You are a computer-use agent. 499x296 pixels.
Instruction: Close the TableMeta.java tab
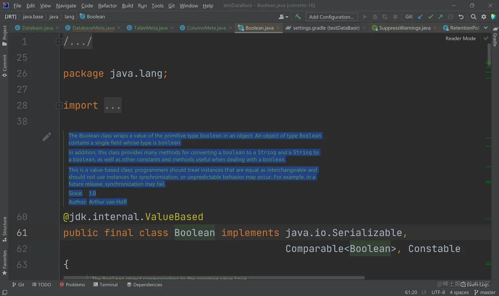(172, 28)
